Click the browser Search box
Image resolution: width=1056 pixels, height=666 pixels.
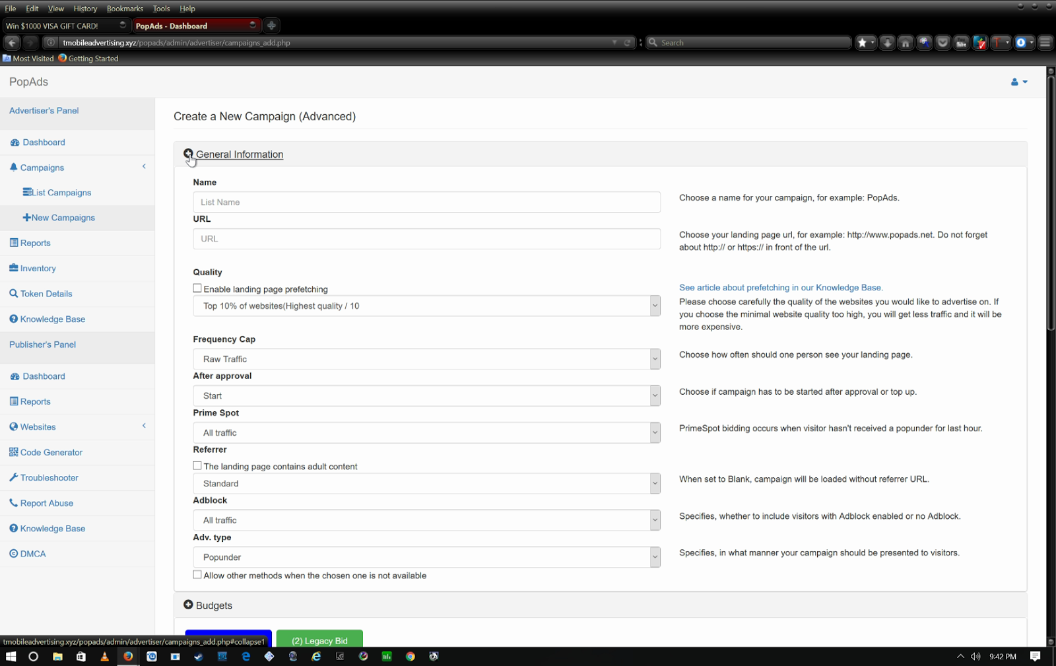[749, 42]
